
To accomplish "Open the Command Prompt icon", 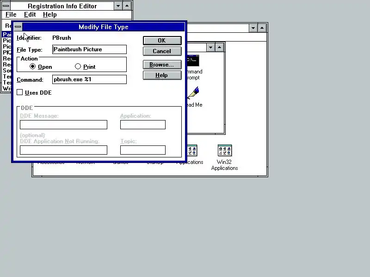I will (x=193, y=60).
